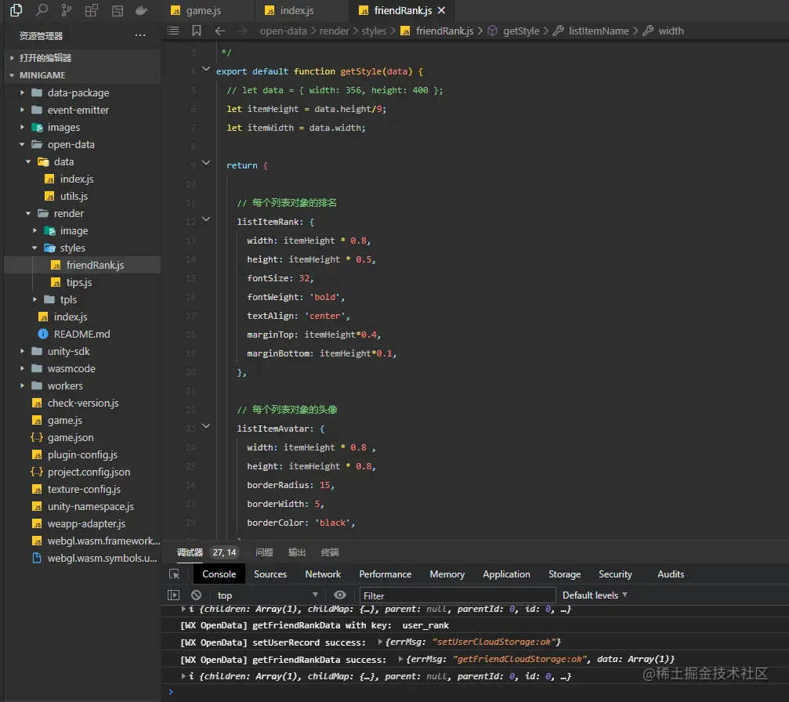Switch to the Network devtools tab
789x702 pixels.
(x=323, y=574)
